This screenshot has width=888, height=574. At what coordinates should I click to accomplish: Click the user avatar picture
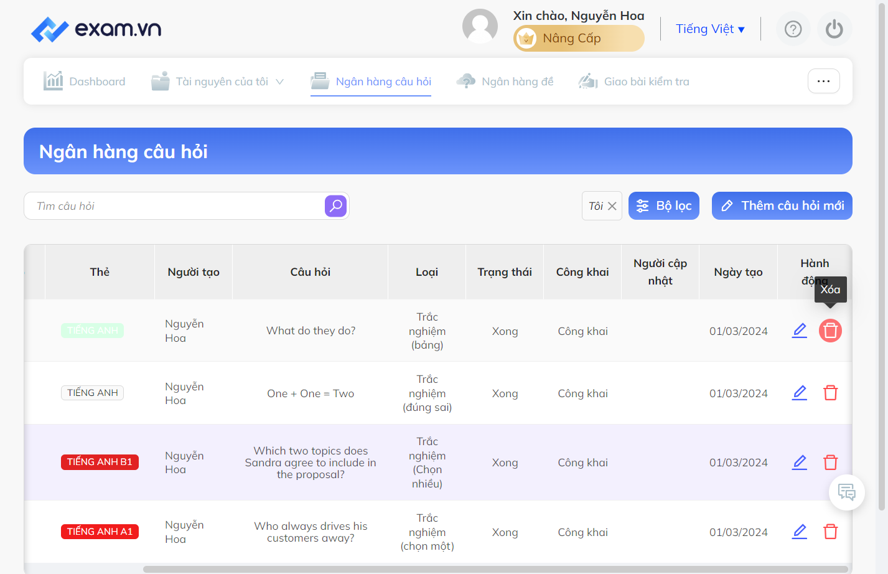[x=480, y=27]
